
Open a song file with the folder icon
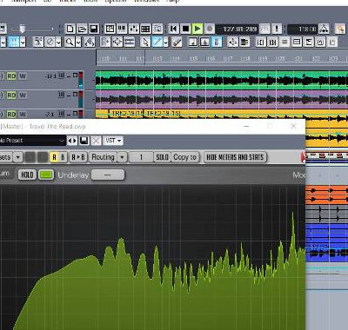click(x=82, y=29)
